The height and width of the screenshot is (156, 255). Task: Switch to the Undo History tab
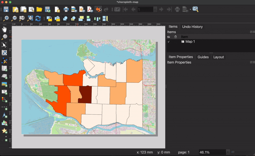pyautogui.click(x=192, y=27)
